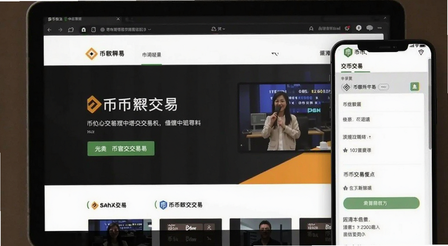
Task: Click the large orange logo in the hero banner
Action: [x=94, y=105]
